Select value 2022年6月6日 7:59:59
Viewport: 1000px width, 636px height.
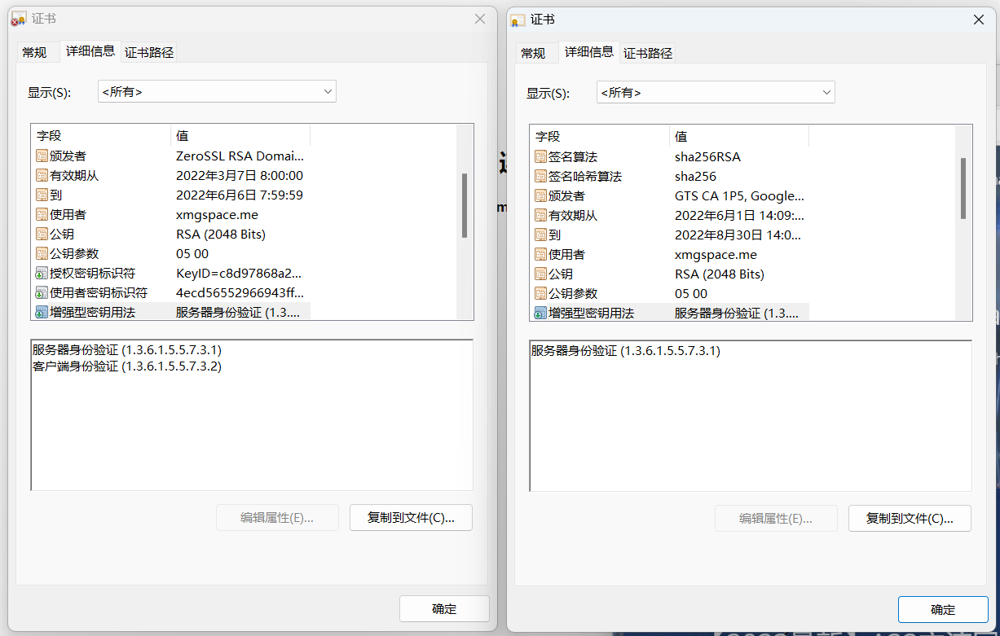coord(240,195)
